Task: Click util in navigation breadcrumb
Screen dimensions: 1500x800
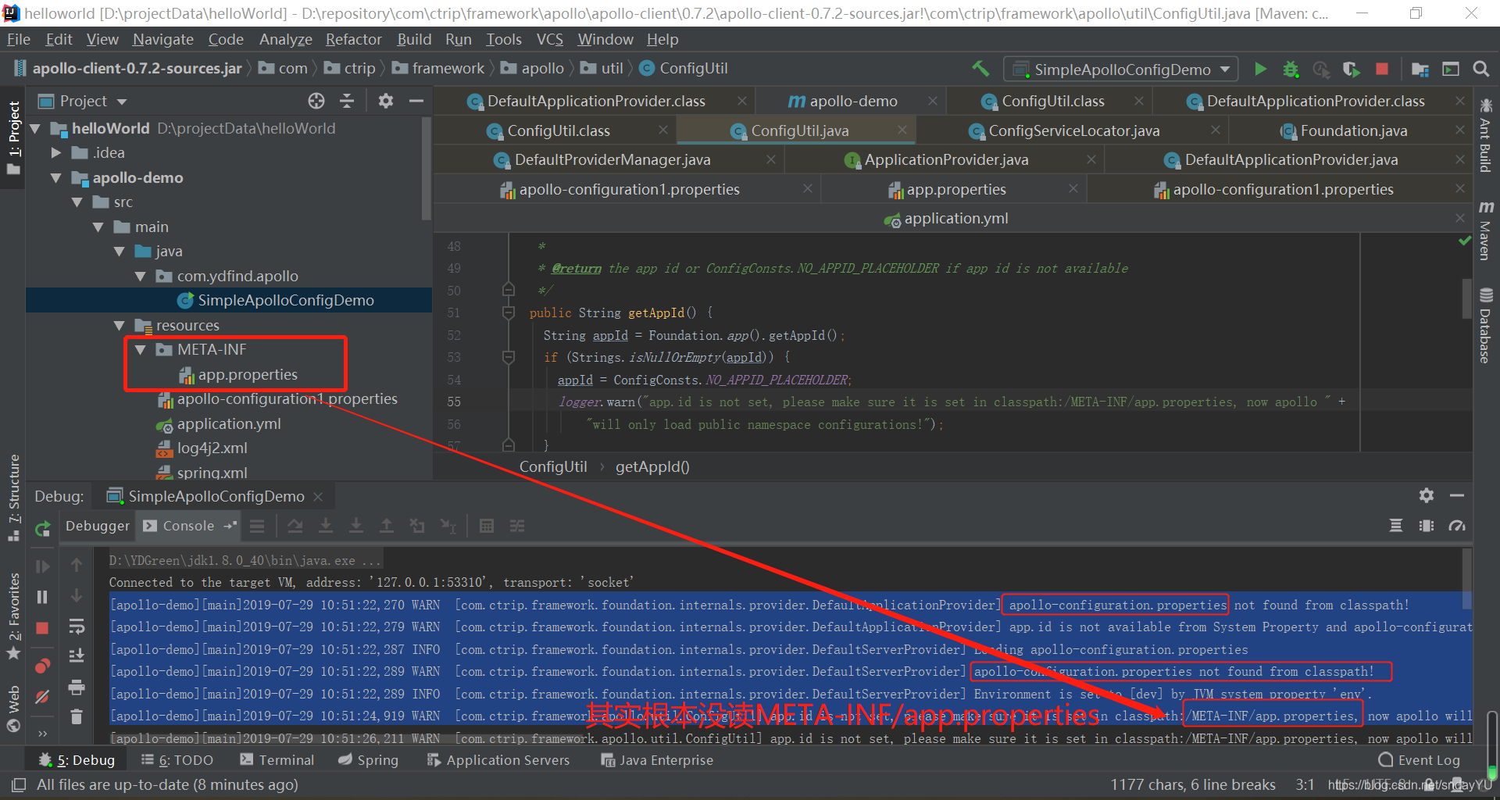Action: [612, 69]
